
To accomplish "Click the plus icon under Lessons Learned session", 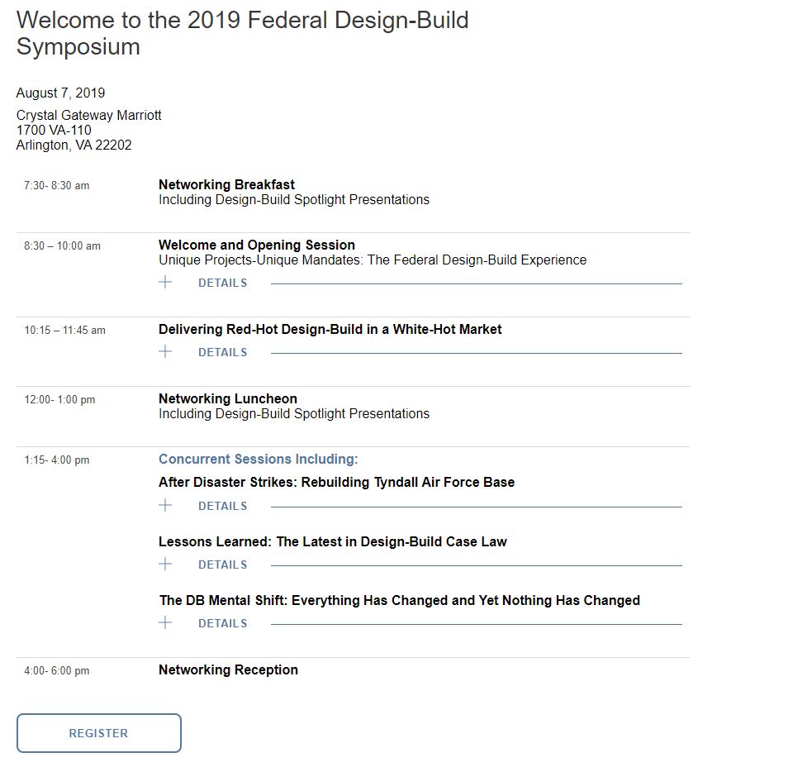I will click(x=165, y=565).
